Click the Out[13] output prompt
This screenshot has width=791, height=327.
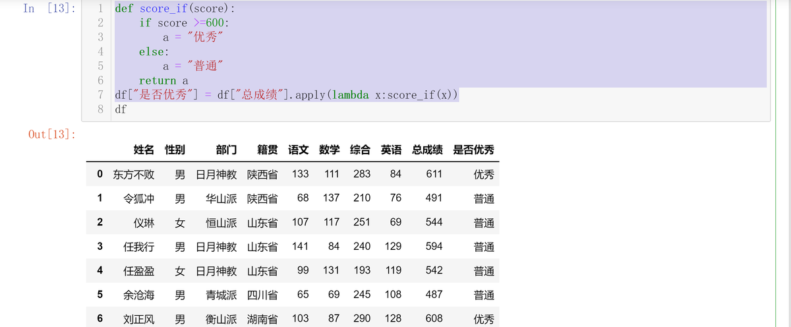coord(51,134)
